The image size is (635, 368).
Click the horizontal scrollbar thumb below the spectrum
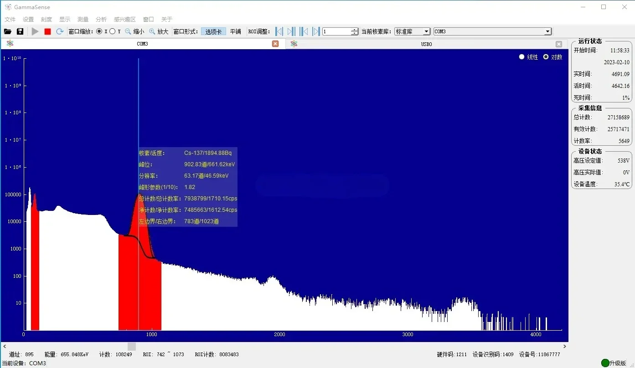(131, 347)
